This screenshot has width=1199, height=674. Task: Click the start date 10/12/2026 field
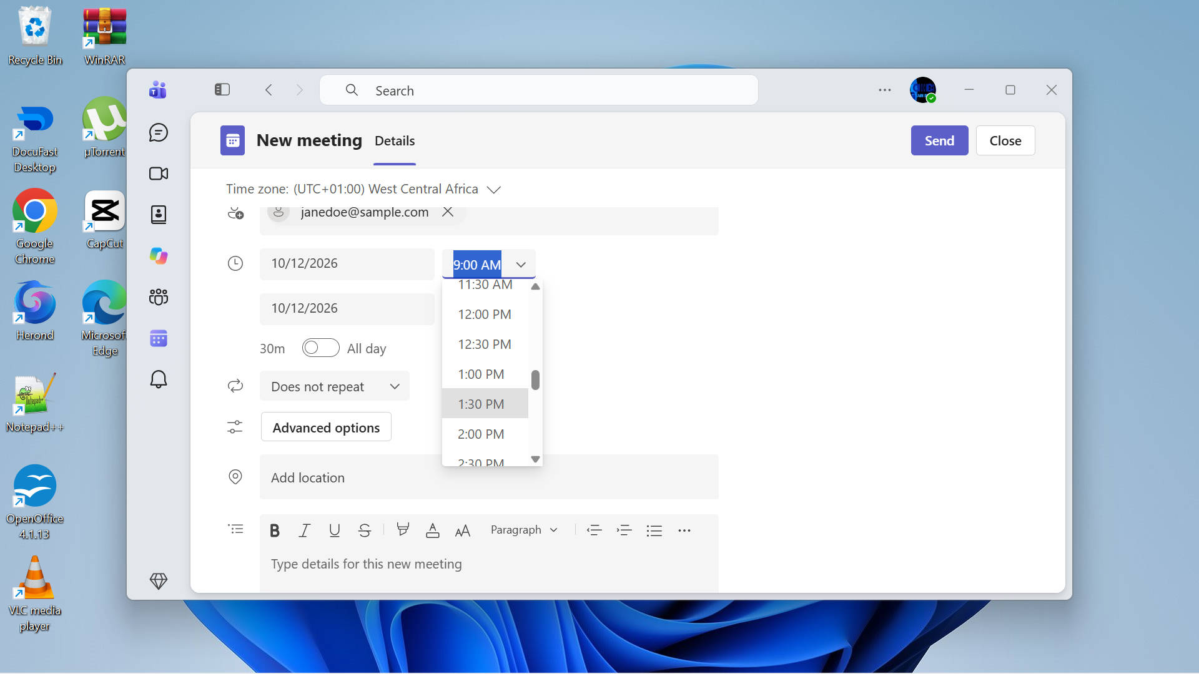tap(347, 263)
